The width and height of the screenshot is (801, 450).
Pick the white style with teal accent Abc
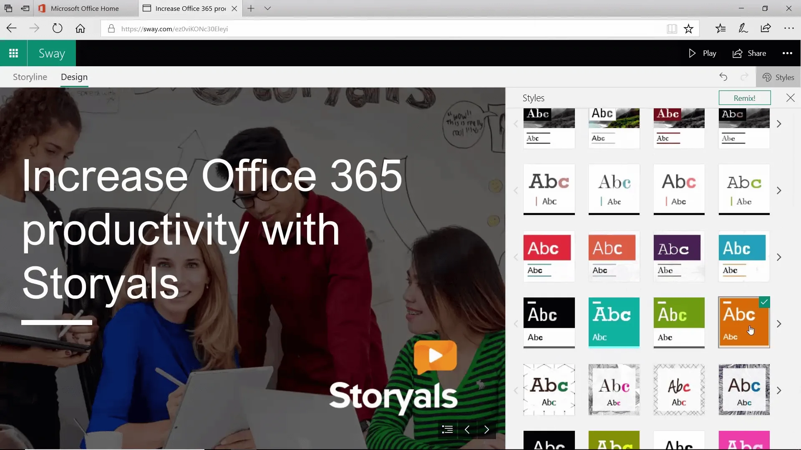click(x=614, y=190)
